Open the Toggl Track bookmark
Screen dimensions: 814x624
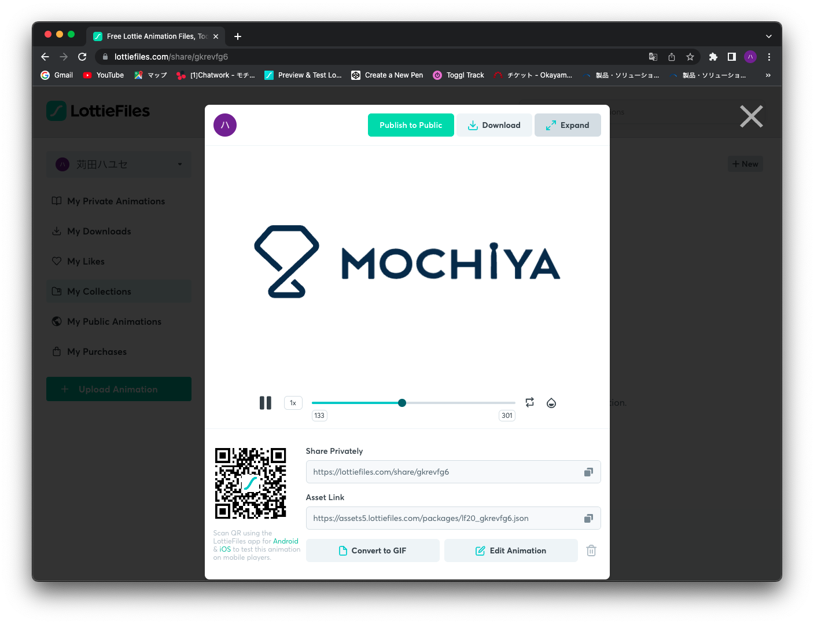(459, 75)
